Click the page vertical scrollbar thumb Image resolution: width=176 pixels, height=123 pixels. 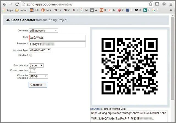click(173, 58)
